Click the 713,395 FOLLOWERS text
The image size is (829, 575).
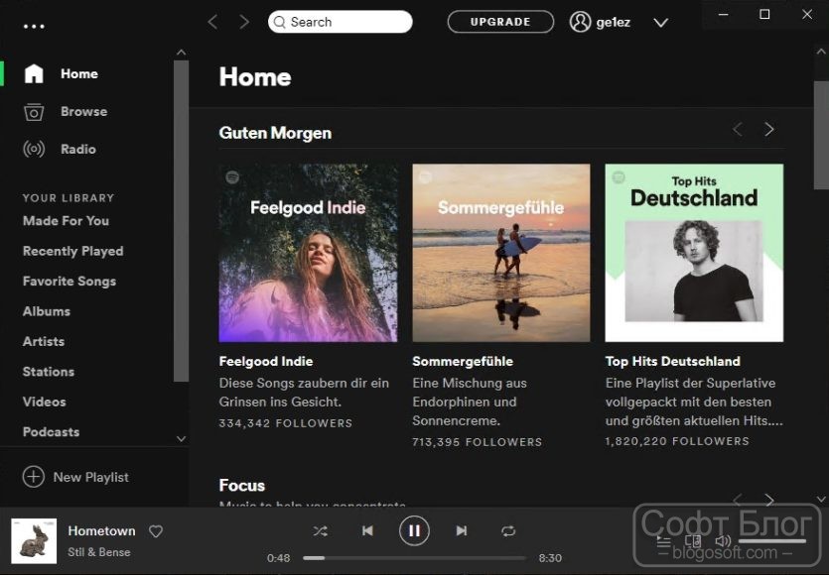tap(478, 442)
